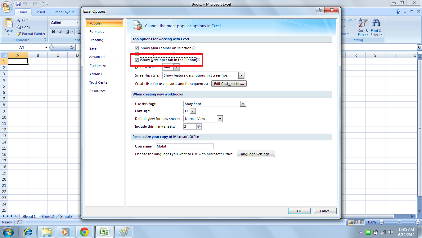
Task: Switch to Page Layout view in status bar
Action: pyautogui.click(x=356, y=222)
